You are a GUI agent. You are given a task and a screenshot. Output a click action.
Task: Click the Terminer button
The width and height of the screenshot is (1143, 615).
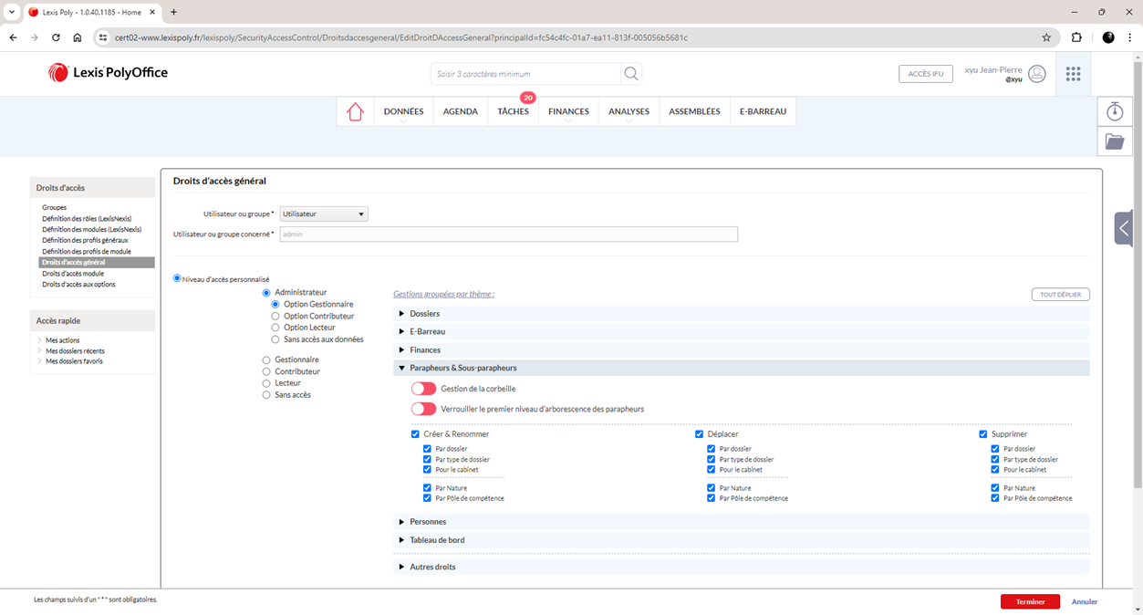[x=1030, y=602]
